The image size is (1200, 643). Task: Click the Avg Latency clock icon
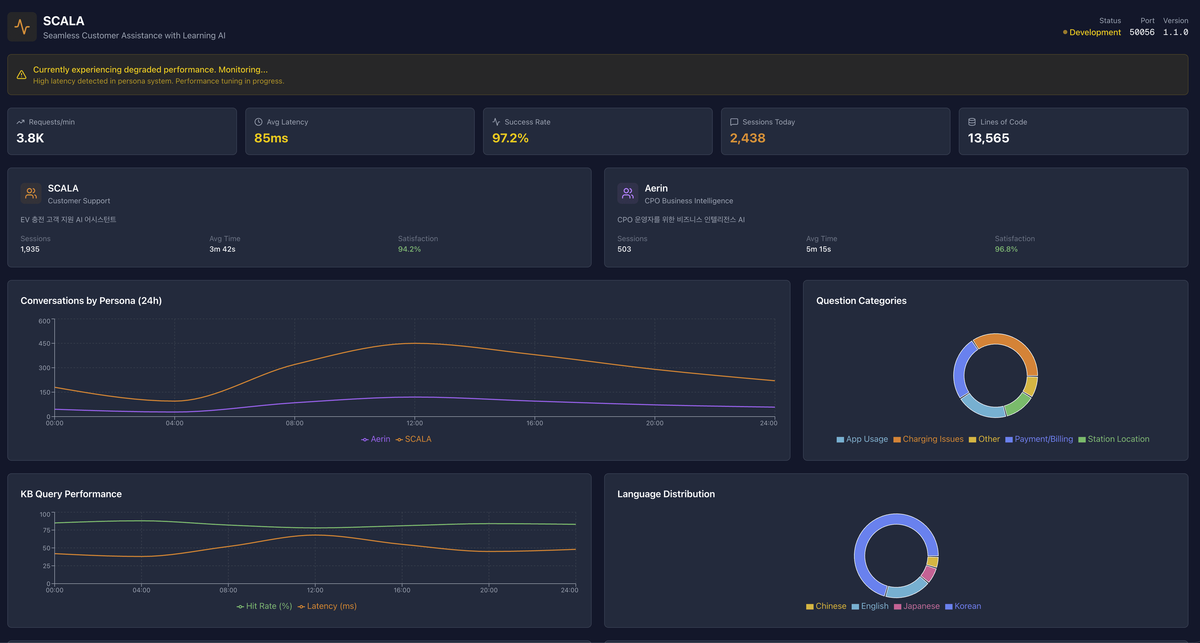258,122
